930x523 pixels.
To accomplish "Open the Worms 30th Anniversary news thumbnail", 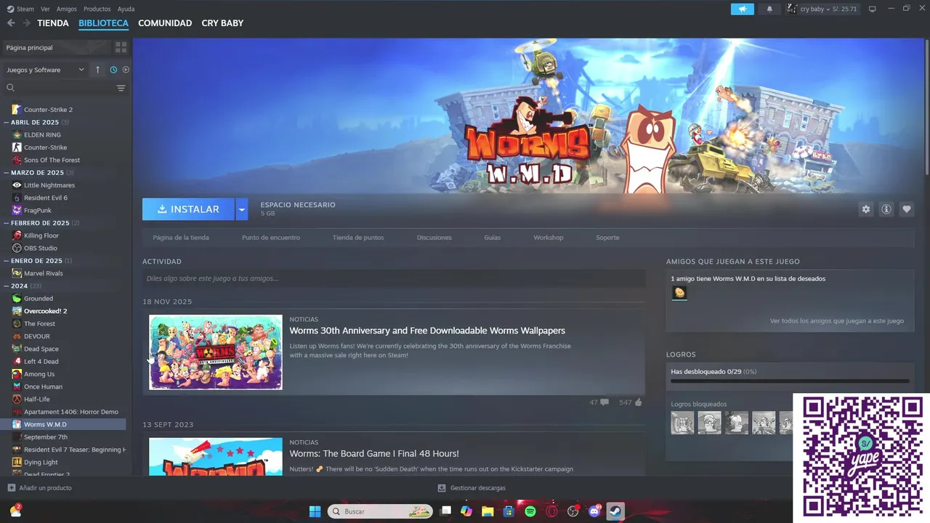I will pos(216,352).
